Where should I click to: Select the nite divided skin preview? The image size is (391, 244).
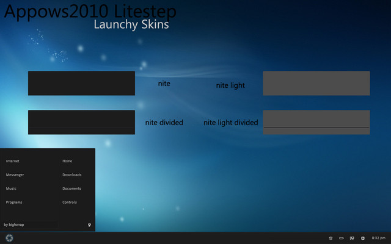point(81,122)
